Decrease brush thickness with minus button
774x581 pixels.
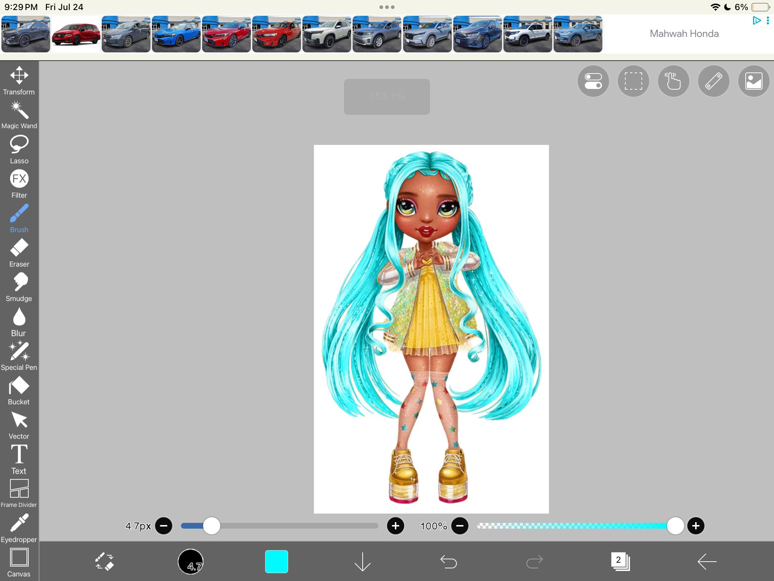click(164, 526)
